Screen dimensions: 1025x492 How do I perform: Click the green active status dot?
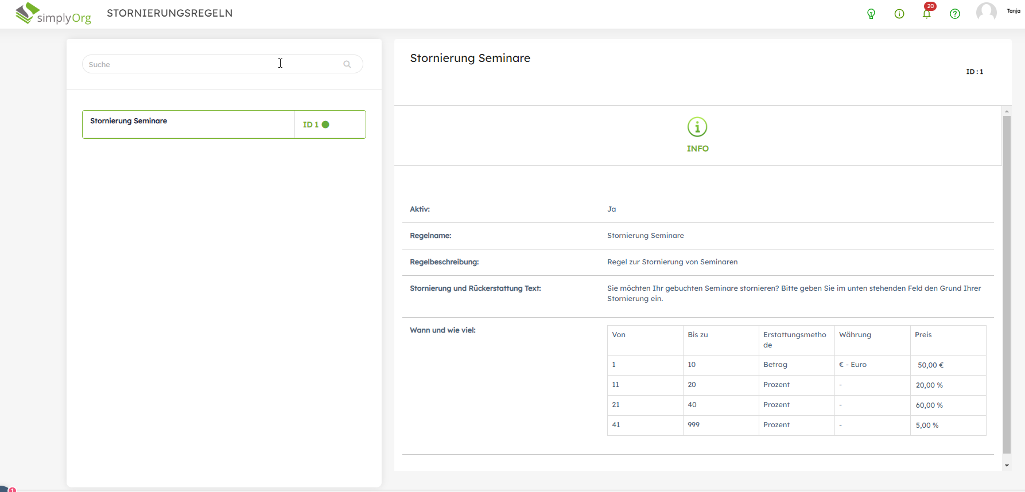325,124
